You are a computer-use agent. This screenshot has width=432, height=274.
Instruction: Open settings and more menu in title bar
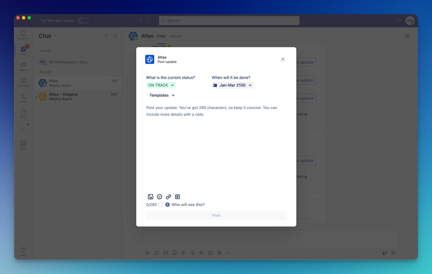pos(399,21)
